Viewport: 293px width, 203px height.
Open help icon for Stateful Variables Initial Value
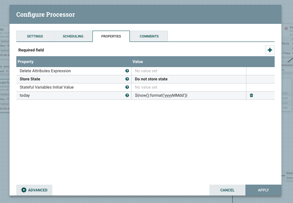(127, 87)
